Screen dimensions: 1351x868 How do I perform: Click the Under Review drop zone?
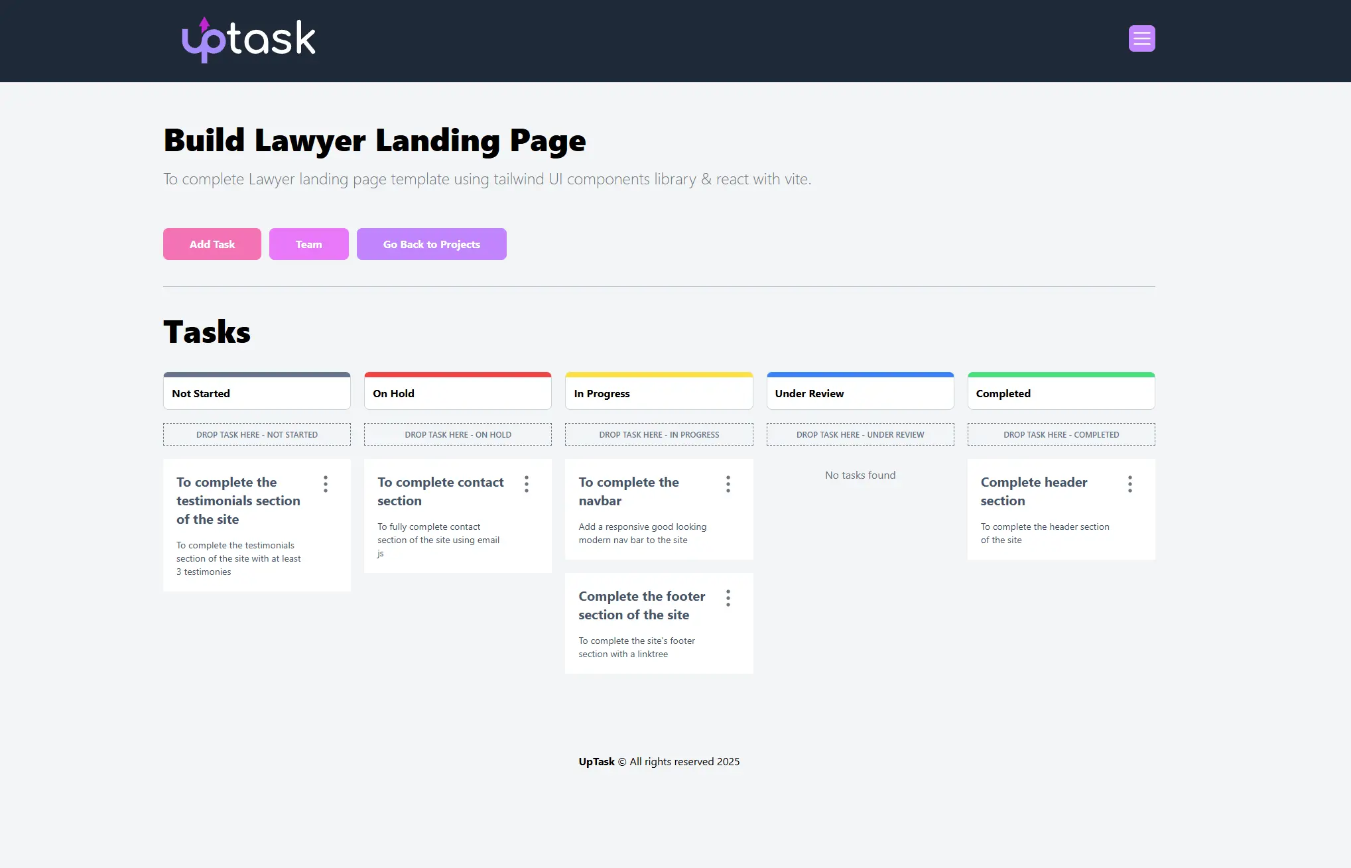[860, 434]
